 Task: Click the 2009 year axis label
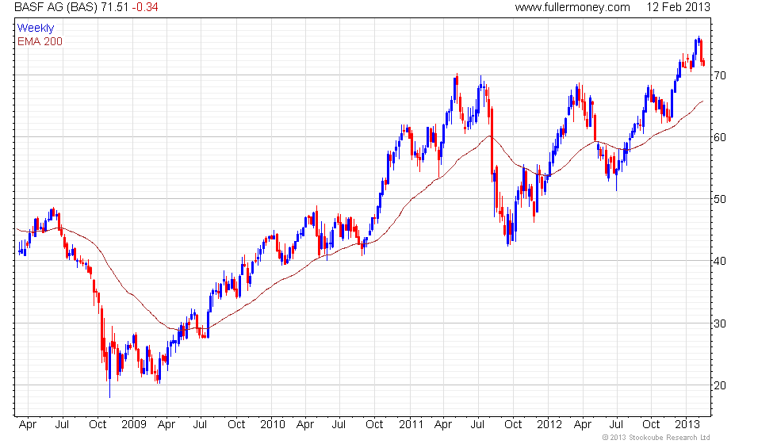pos(134,425)
